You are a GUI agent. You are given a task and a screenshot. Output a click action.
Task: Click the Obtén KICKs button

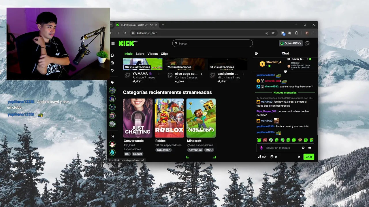click(x=291, y=43)
